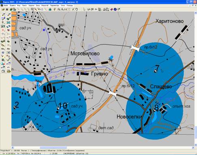Click the horizontal scrollbar thumb below the map
The width and height of the screenshot is (197, 155).
54,147
